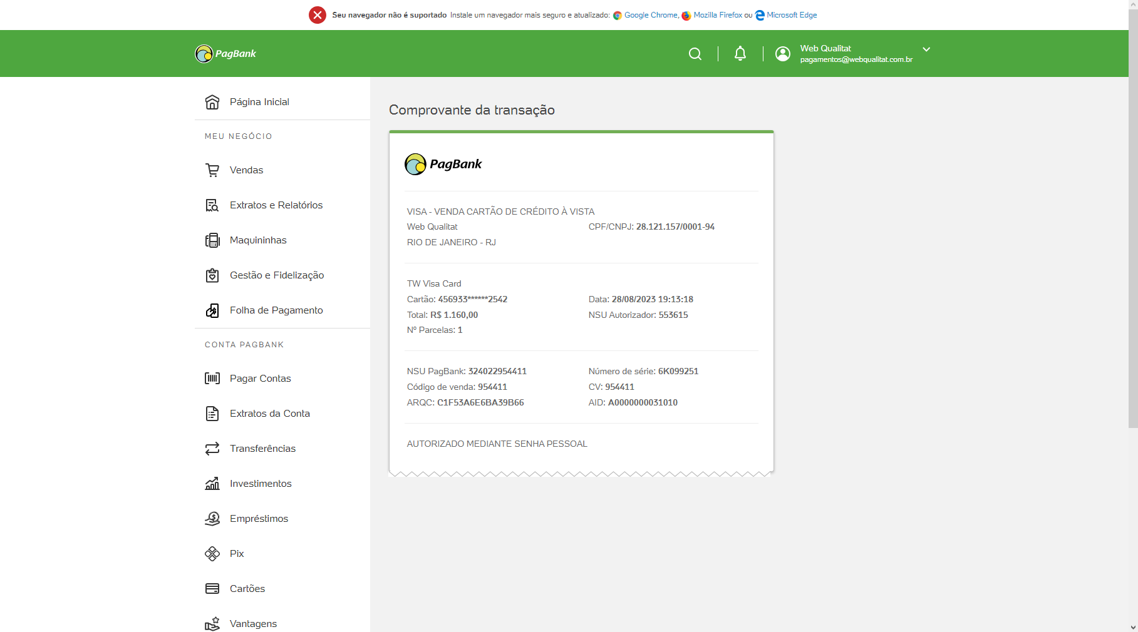Open Página Inicial from the sidebar

coord(259,102)
